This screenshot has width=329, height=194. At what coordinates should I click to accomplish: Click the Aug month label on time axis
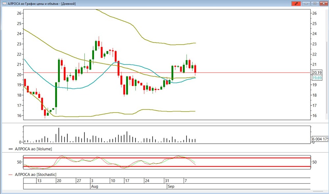click(x=94, y=186)
